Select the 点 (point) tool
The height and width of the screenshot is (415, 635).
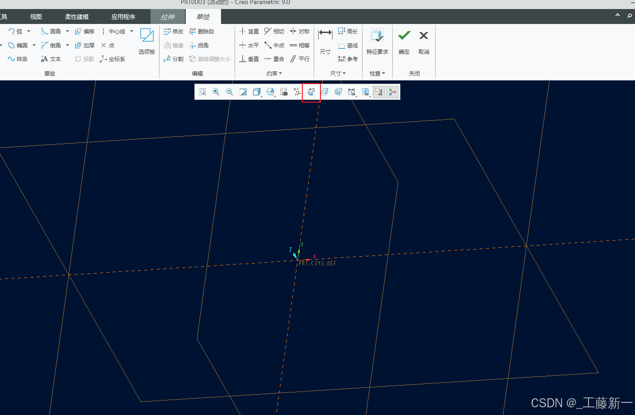108,45
